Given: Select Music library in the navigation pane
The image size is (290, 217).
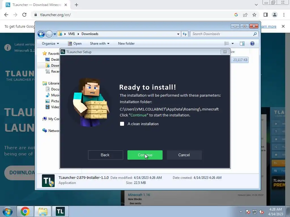Looking at the screenshot, I should (x=52, y=95).
